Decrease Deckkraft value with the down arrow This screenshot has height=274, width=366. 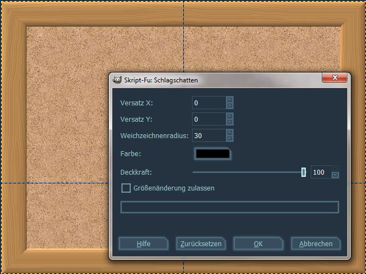point(335,175)
